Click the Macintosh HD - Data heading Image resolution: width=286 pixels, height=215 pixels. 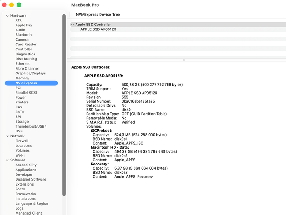(110, 147)
